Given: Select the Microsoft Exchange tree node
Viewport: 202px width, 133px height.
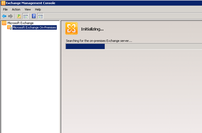Looking at the screenshot, I should pos(21,23).
